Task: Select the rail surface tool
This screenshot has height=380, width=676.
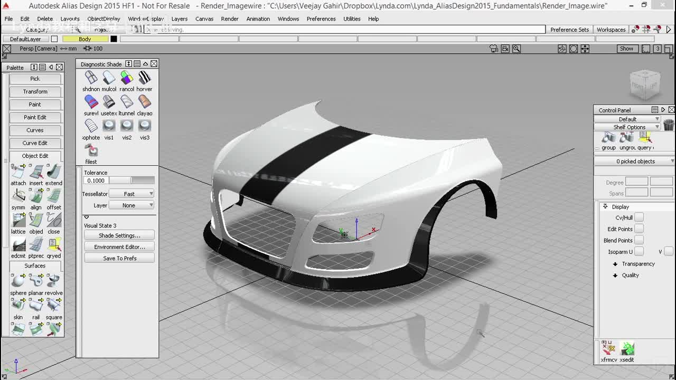Action: click(36, 305)
